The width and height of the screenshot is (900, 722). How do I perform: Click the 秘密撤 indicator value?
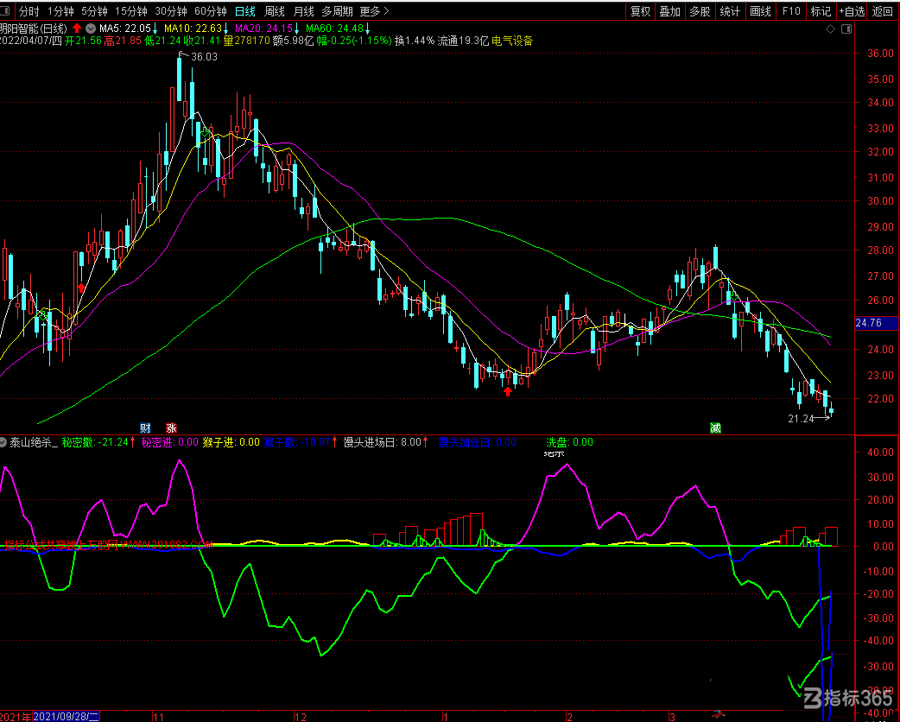click(98, 442)
